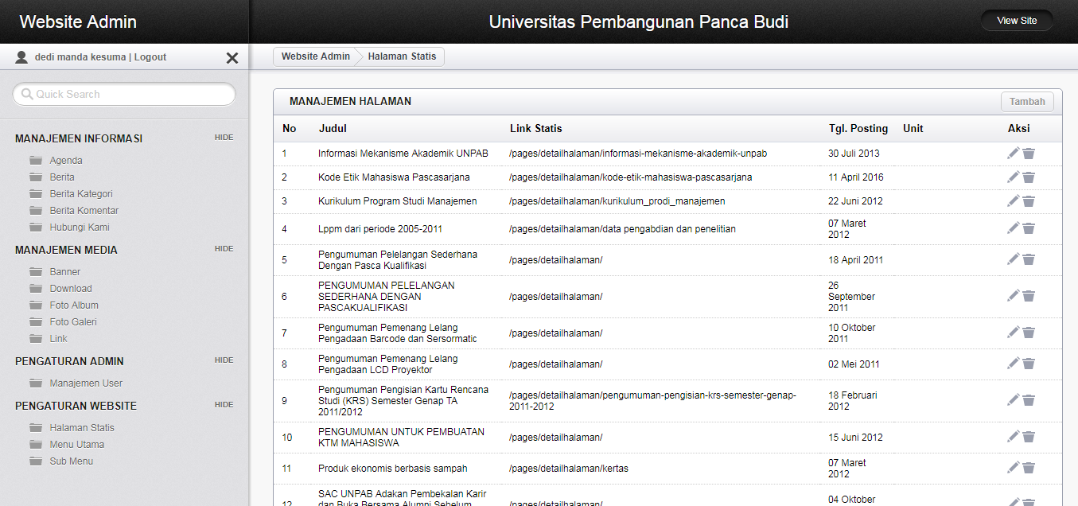Click pencil edit icon for Informasi Mekanisme Akademik UNPAB

tap(1013, 154)
